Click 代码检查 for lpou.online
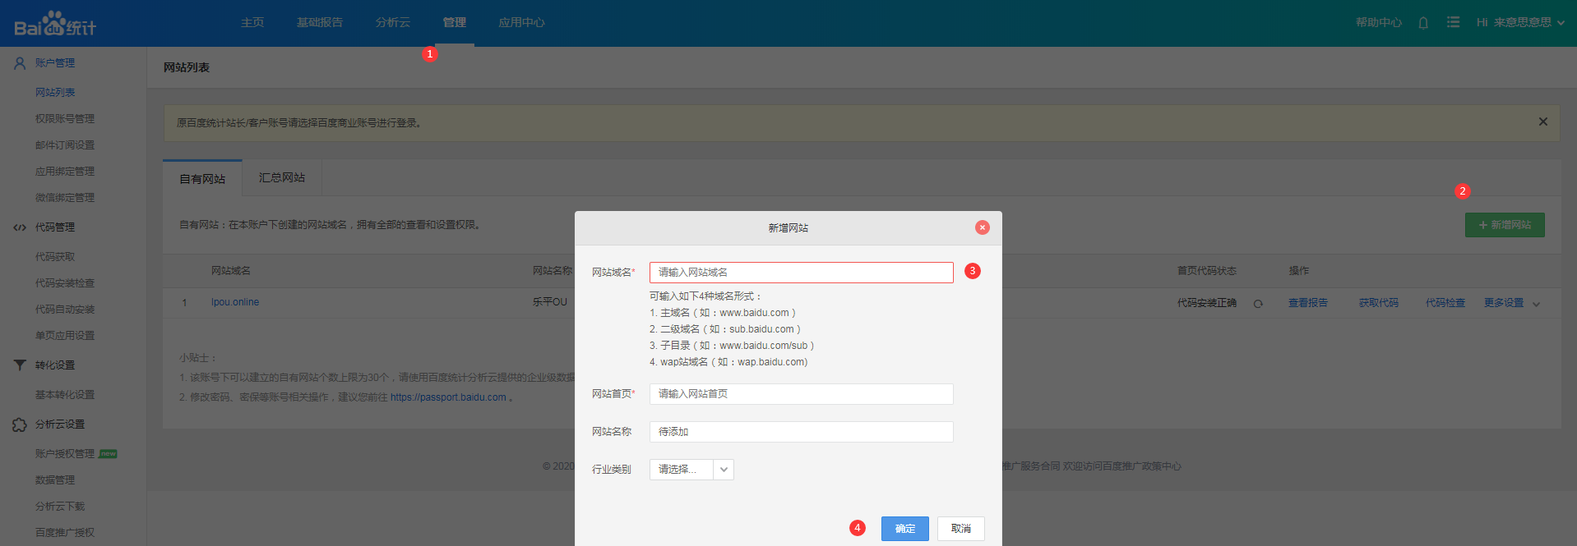This screenshot has height=546, width=1577. (1445, 303)
